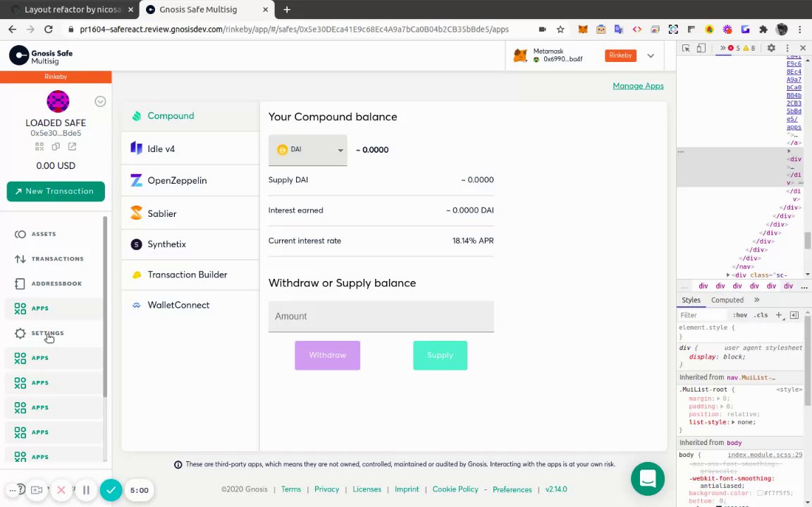Expand padding property in .MuiList-root
The image size is (812, 507).
722,406
